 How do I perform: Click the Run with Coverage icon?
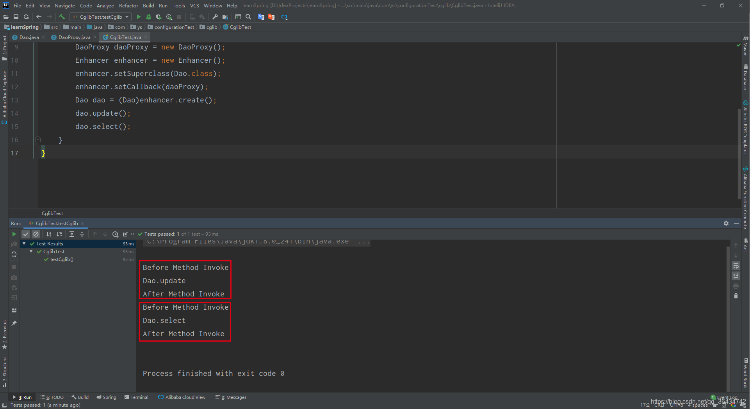point(159,17)
